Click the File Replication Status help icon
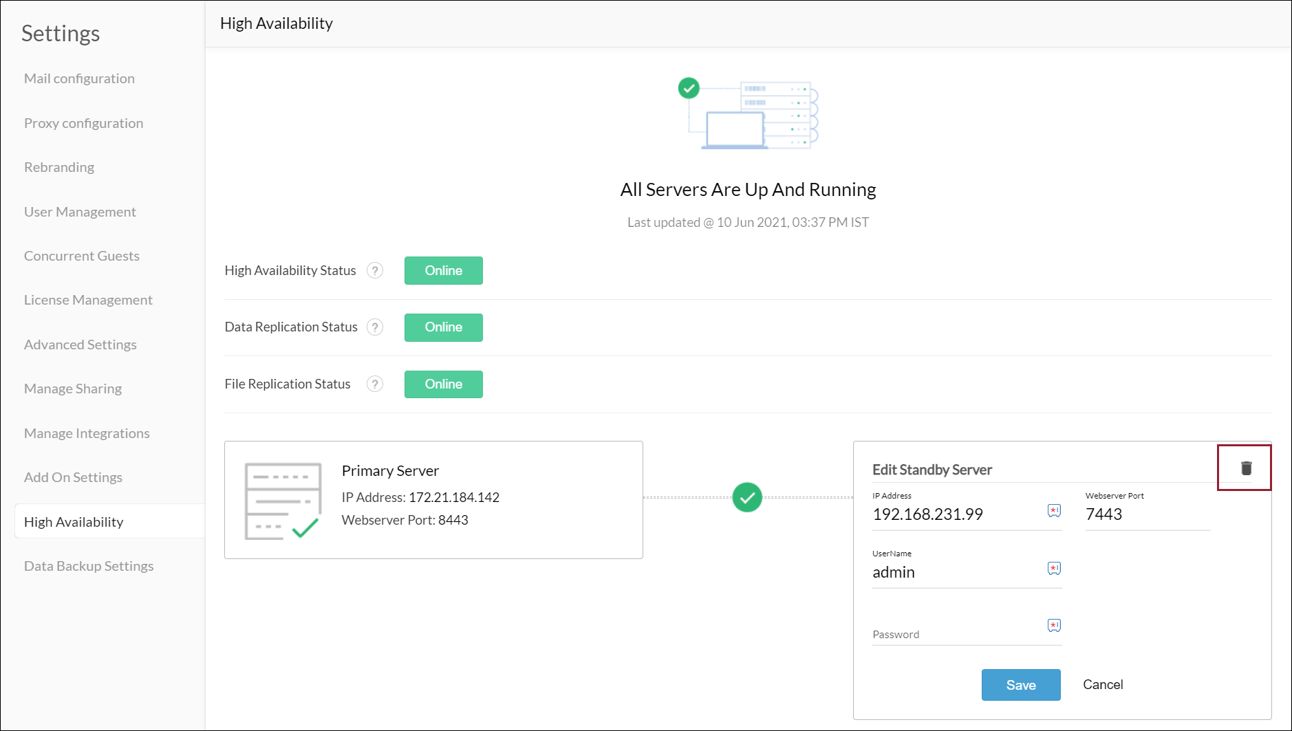1292x731 pixels. [x=375, y=384]
